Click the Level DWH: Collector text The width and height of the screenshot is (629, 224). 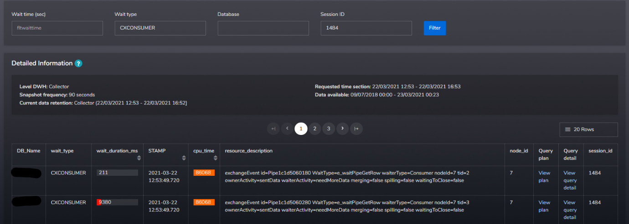click(x=44, y=86)
